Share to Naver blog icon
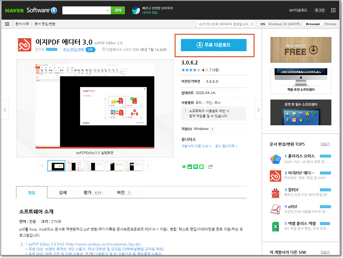Screen dimensions: 343x258 point(184,166)
